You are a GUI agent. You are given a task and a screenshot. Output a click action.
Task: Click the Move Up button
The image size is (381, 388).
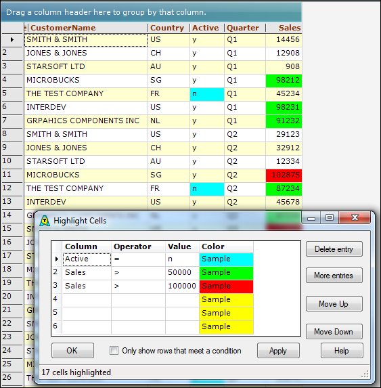[334, 303]
